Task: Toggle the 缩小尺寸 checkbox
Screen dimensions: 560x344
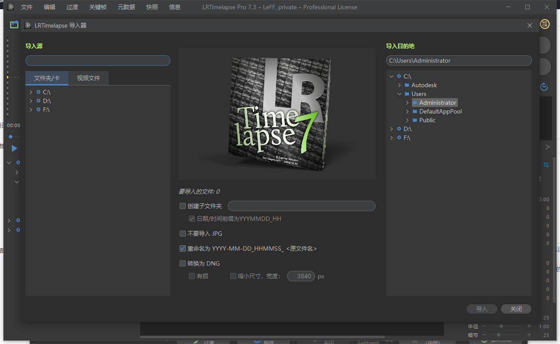Action: pos(233,276)
